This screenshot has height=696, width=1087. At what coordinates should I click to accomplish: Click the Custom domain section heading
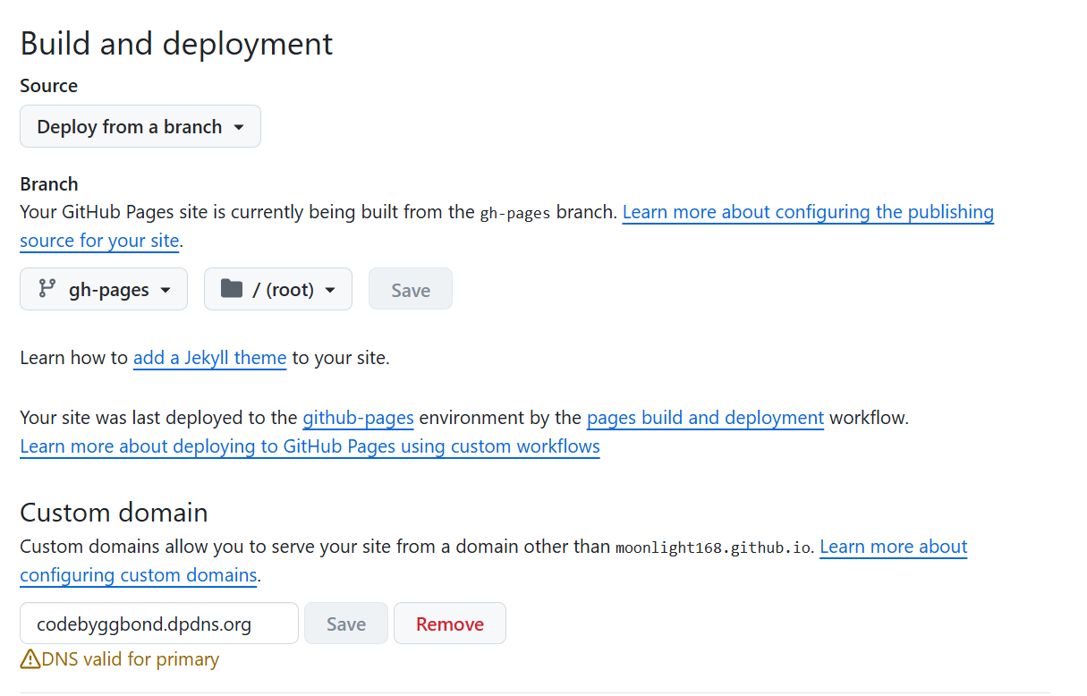click(x=114, y=513)
